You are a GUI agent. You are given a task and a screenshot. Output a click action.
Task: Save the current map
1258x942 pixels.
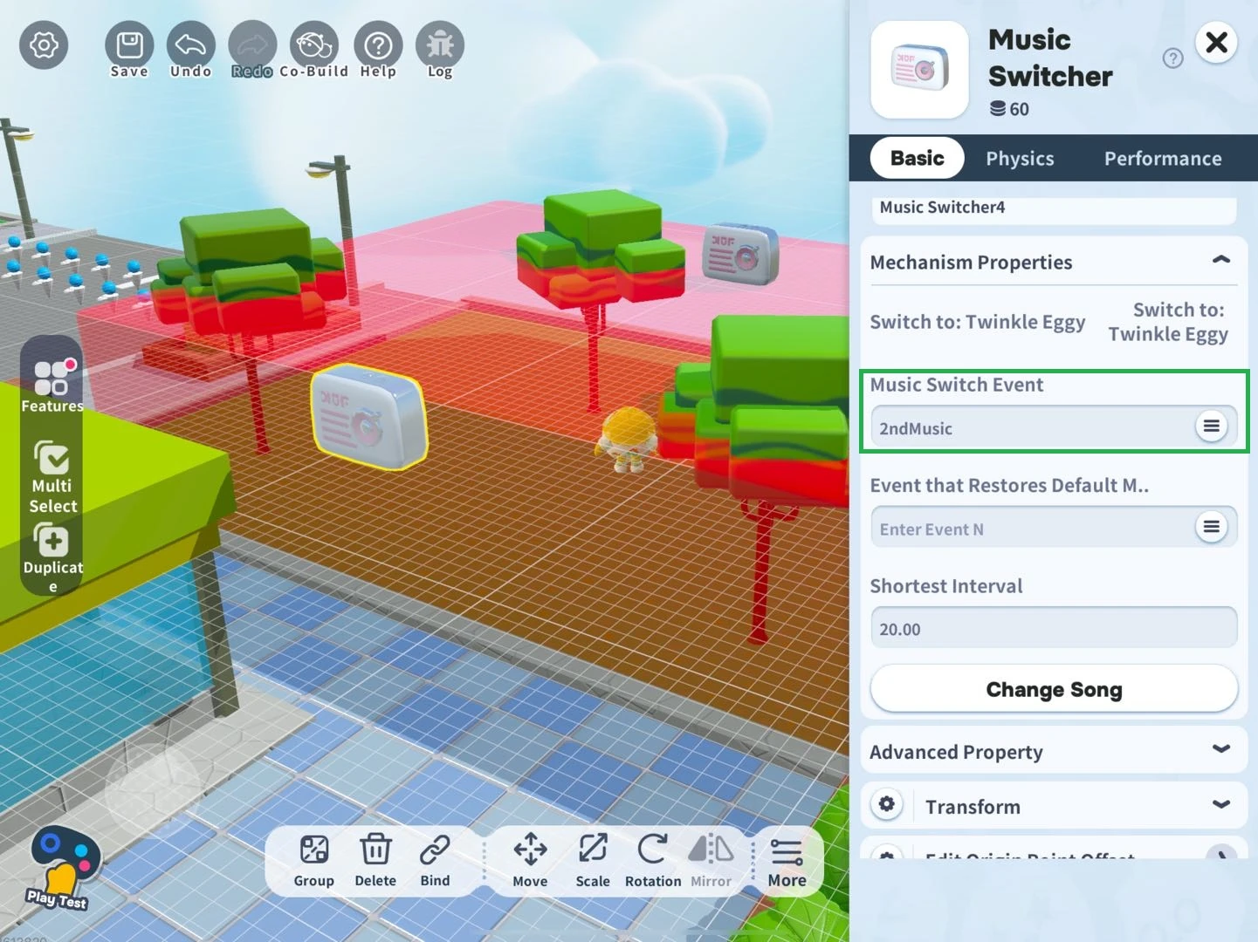coord(129,51)
